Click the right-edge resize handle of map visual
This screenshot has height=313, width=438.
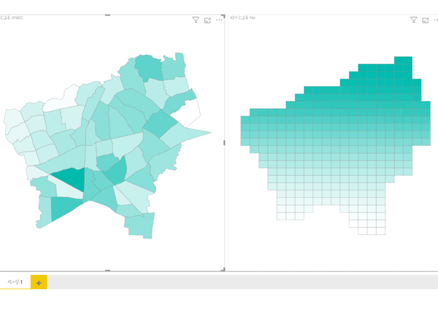[x=224, y=143]
